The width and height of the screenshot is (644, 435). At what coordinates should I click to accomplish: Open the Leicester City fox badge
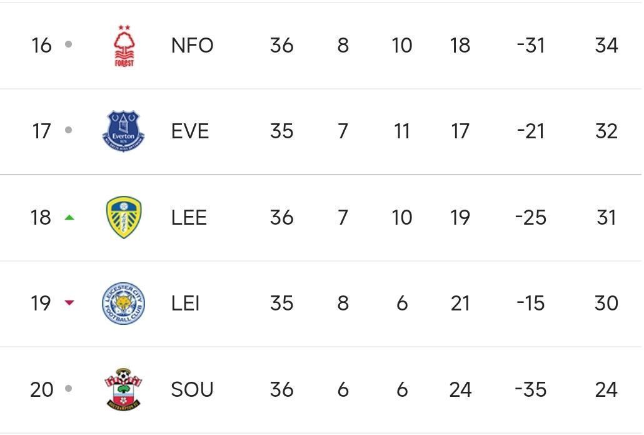click(x=123, y=304)
